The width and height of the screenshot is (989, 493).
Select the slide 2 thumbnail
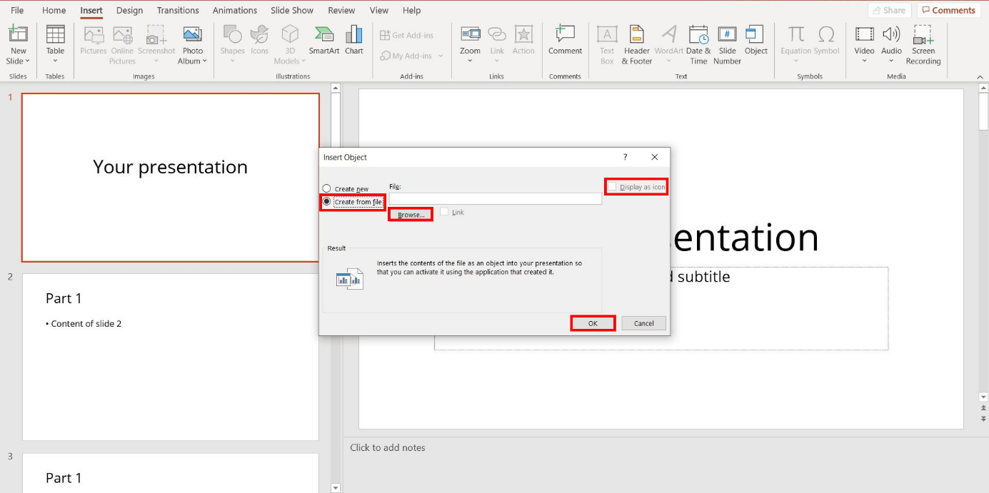tap(170, 357)
